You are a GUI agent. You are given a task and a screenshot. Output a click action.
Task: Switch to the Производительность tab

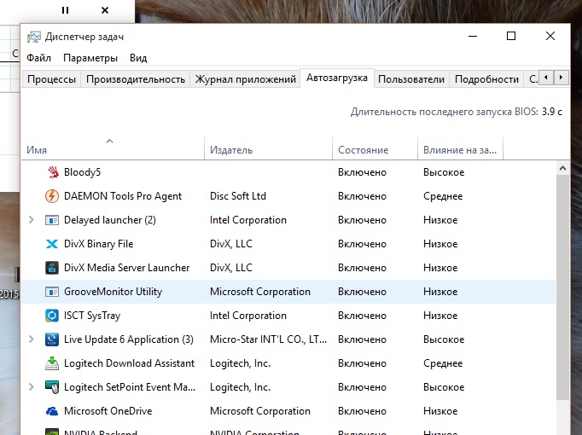click(136, 79)
